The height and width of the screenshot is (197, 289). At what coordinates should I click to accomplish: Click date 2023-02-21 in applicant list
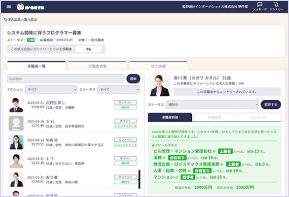coord(36,102)
